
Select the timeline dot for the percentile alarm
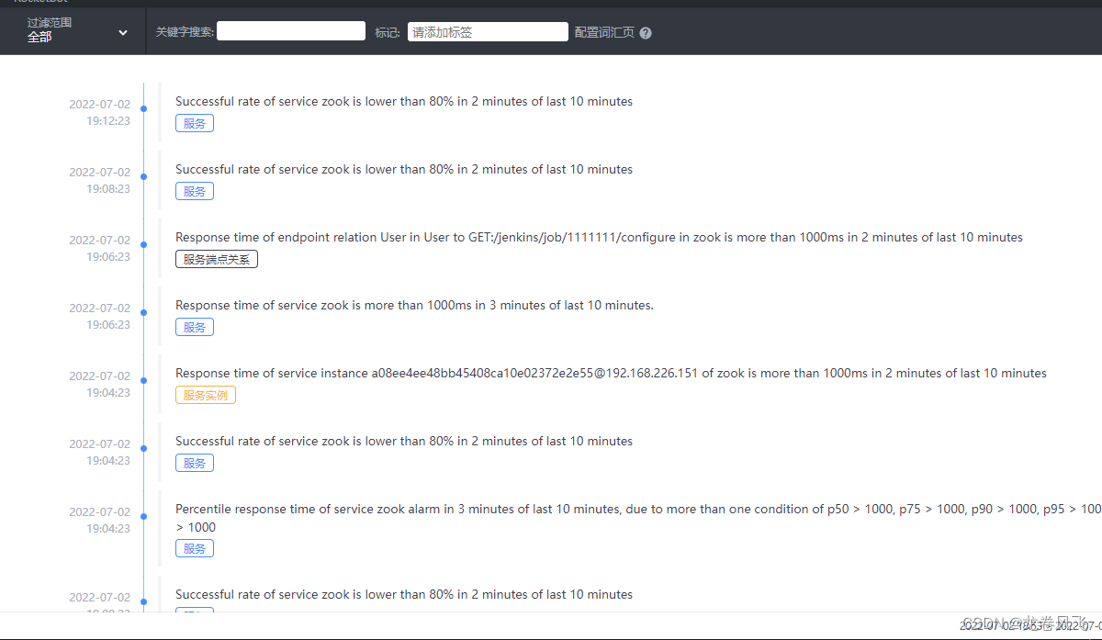[x=144, y=517]
